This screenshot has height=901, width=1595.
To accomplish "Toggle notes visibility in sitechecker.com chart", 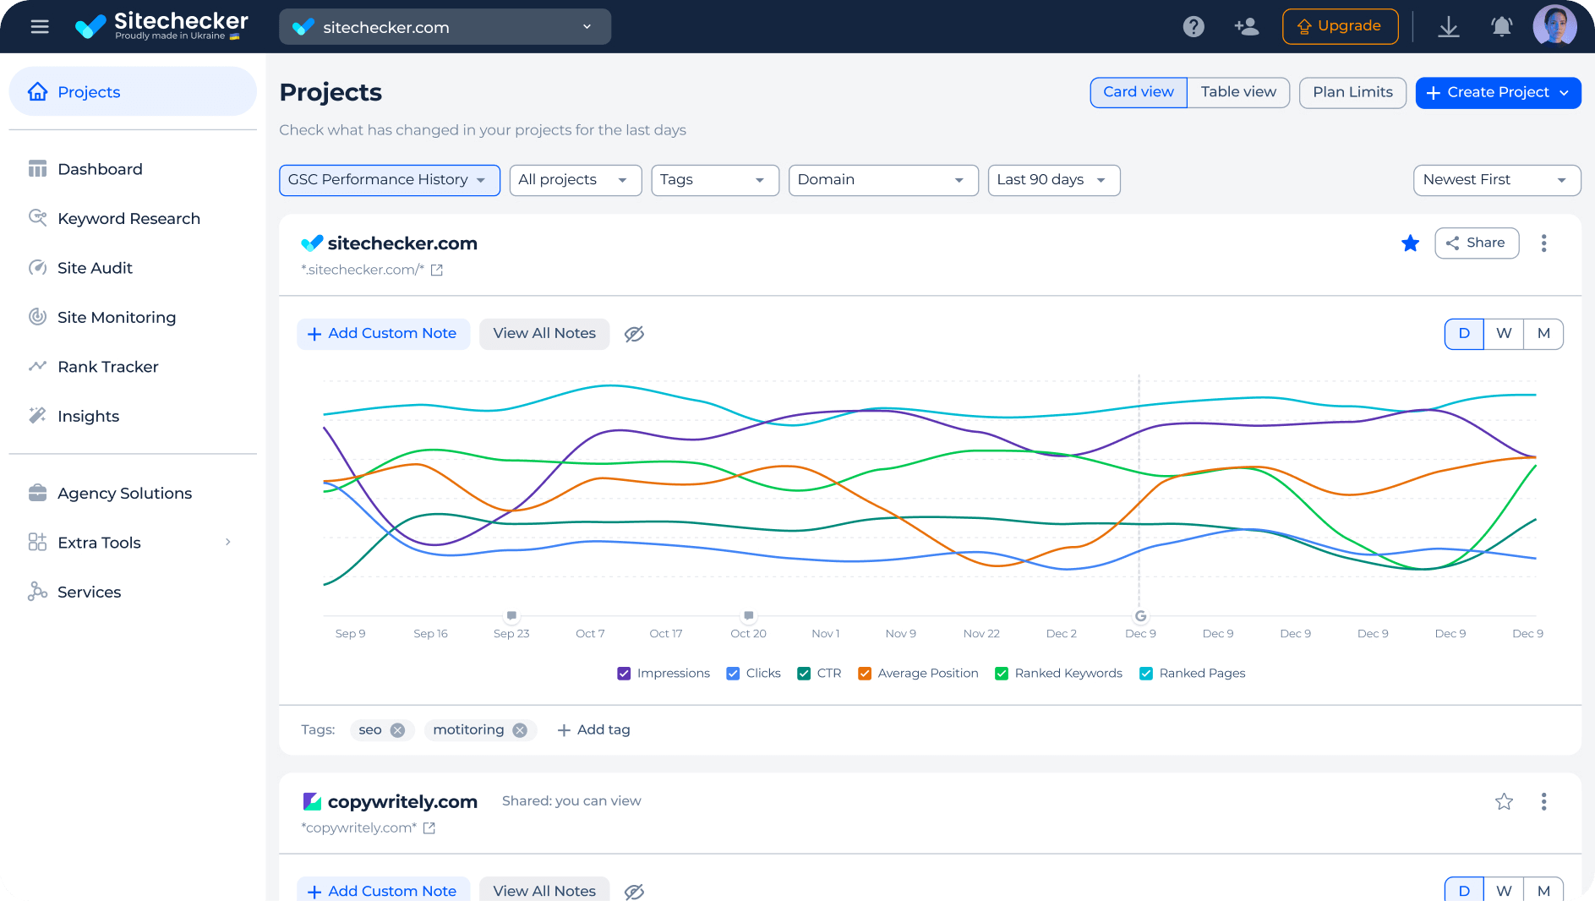I will click(634, 334).
